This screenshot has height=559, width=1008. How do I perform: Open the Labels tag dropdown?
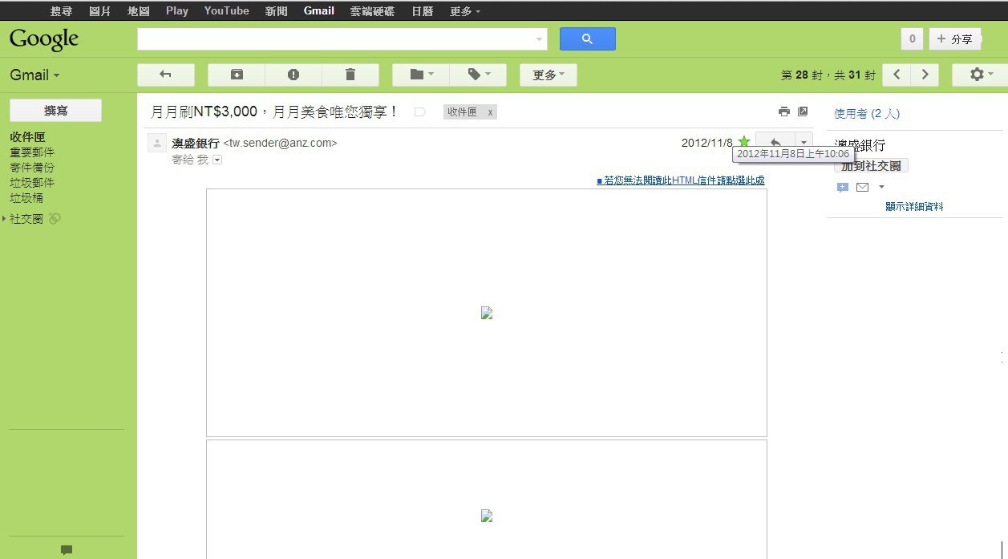coord(478,75)
